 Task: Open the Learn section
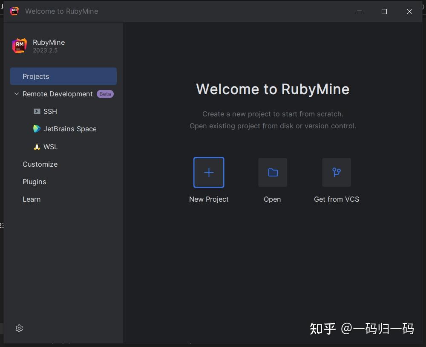pos(31,199)
